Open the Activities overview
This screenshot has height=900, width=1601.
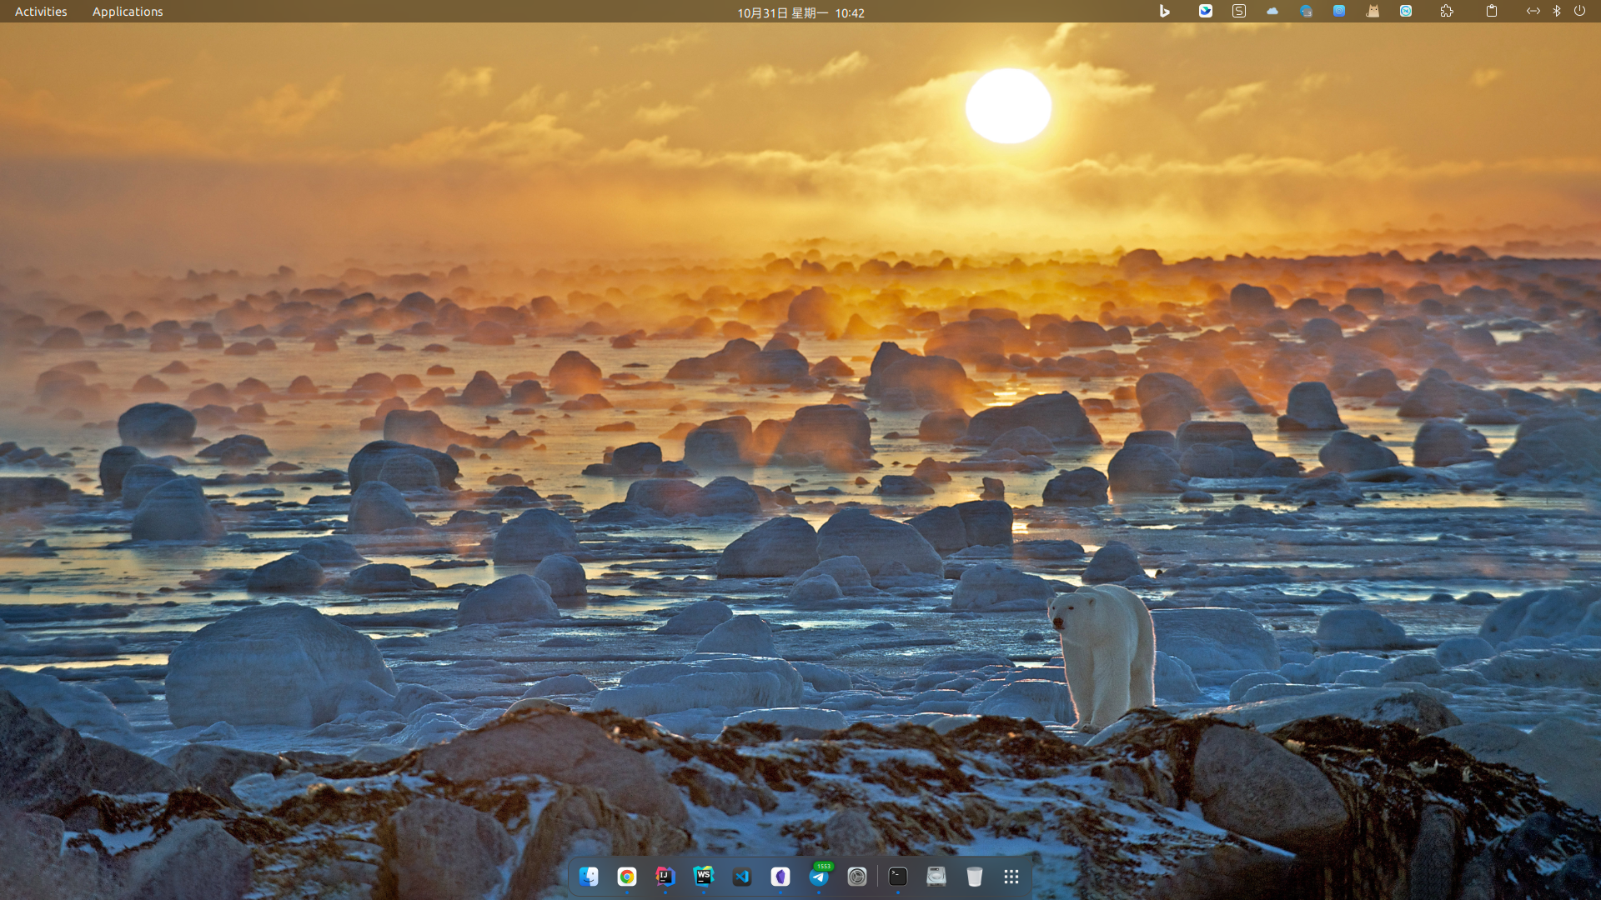click(x=41, y=12)
